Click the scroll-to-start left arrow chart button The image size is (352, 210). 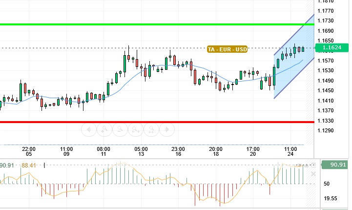point(89,129)
